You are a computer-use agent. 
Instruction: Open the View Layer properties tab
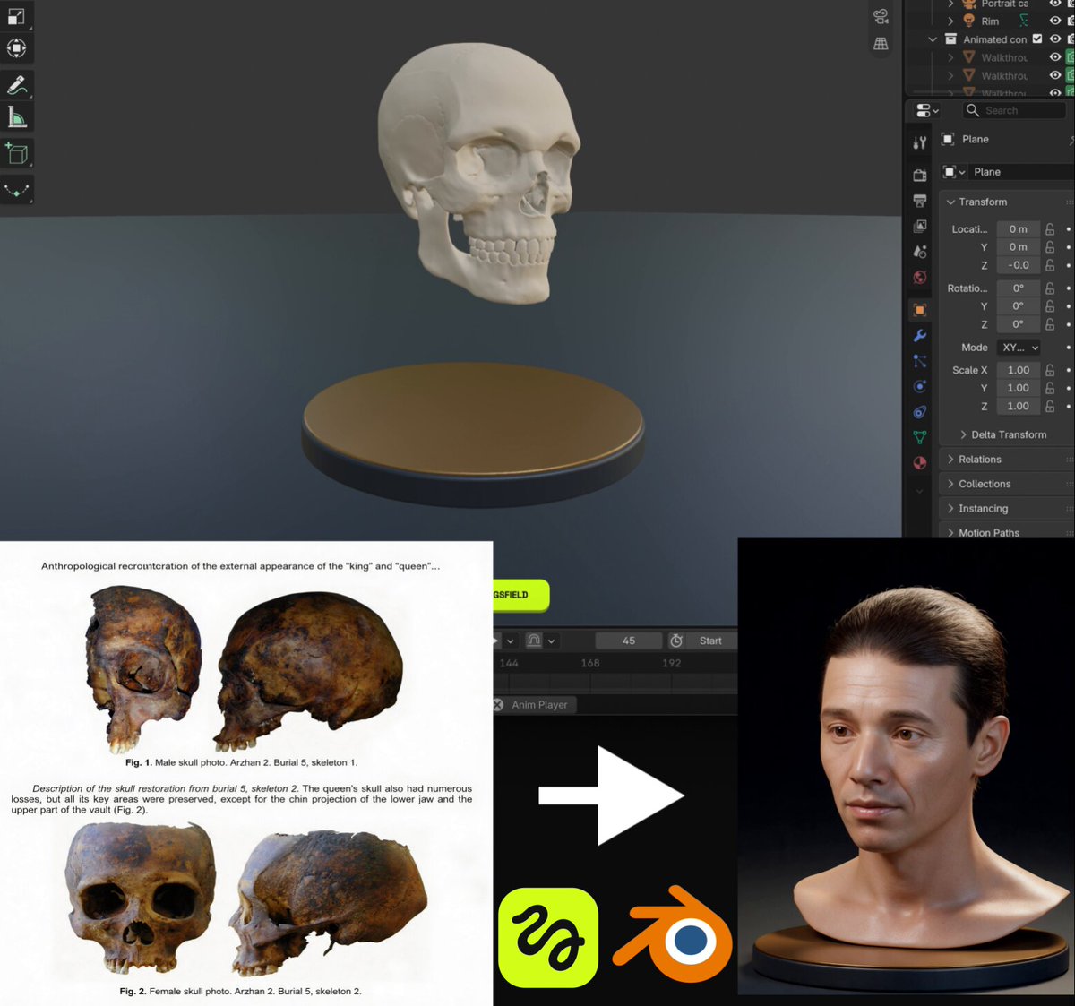pyautogui.click(x=920, y=227)
